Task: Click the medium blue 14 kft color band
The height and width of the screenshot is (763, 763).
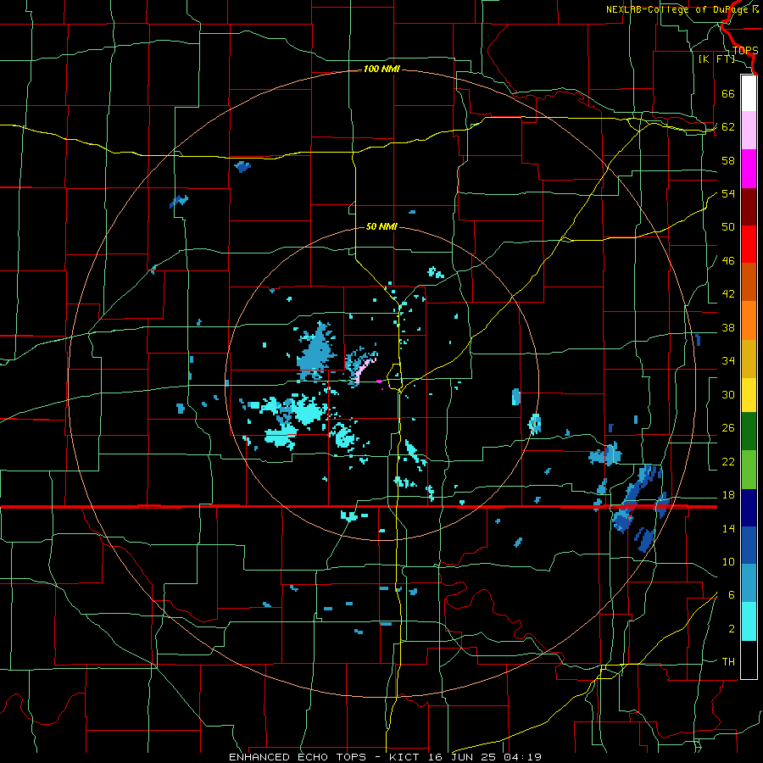Action: click(x=749, y=545)
